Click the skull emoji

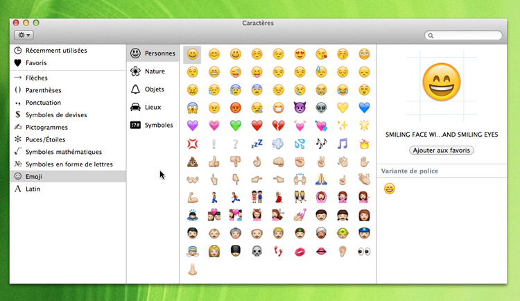(257, 251)
